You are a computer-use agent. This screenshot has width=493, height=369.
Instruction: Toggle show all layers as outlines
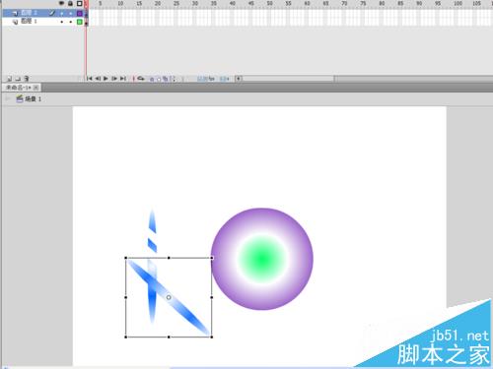coord(80,3)
